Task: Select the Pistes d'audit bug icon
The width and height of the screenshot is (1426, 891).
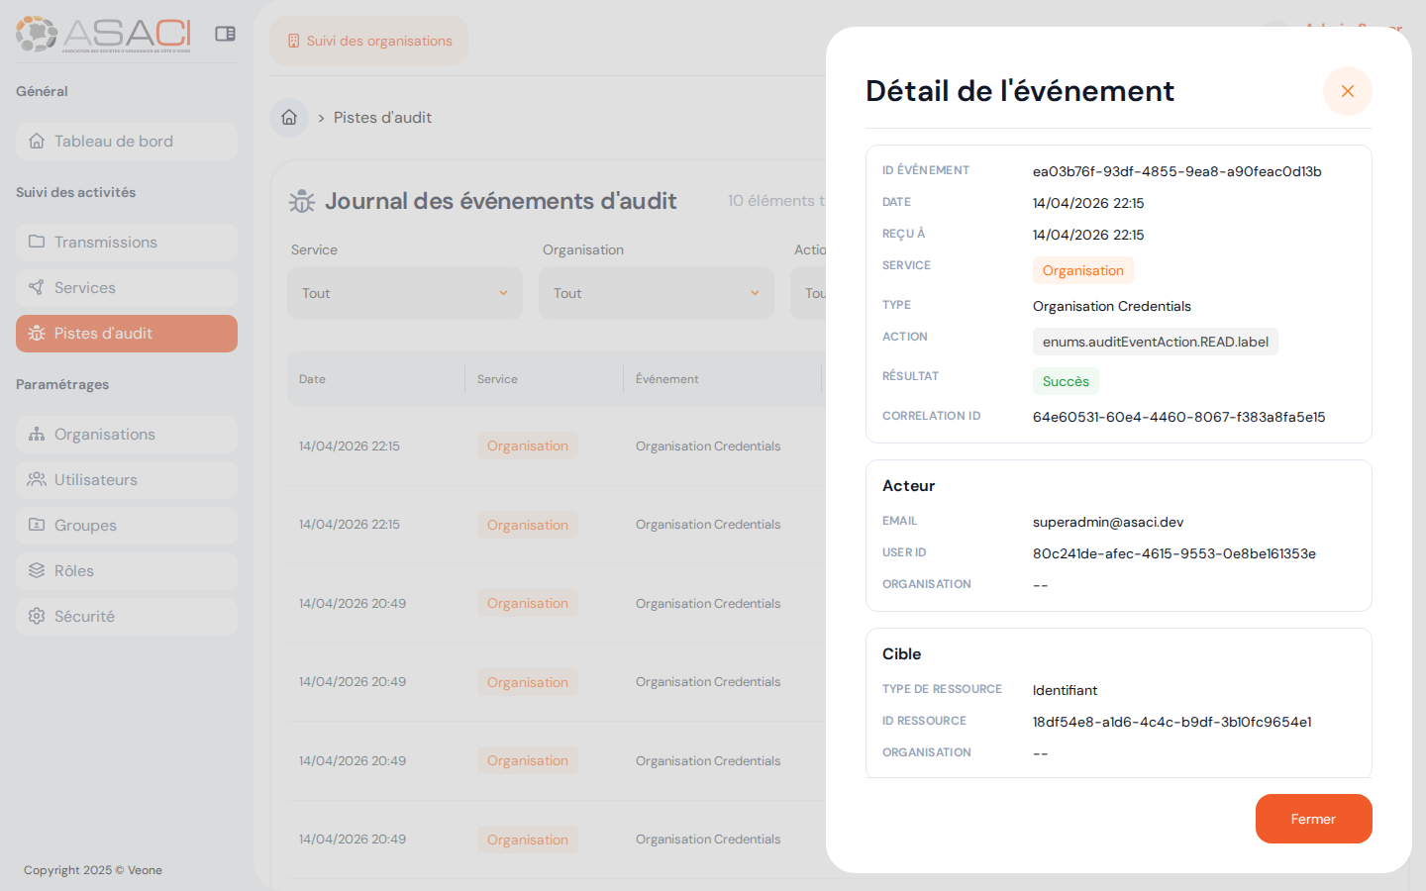Action: coord(39,334)
